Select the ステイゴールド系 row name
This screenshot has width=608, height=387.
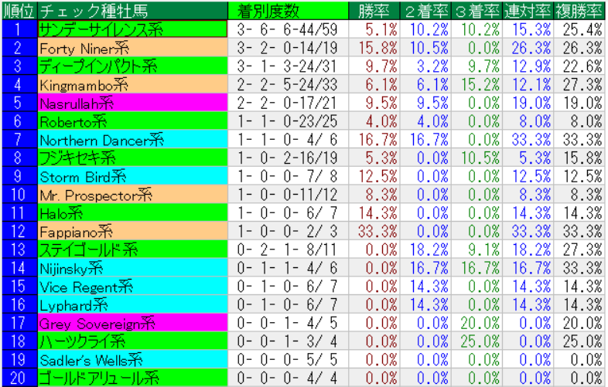[x=132, y=250]
